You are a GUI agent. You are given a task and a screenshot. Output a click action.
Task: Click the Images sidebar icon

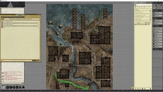[x=154, y=31]
